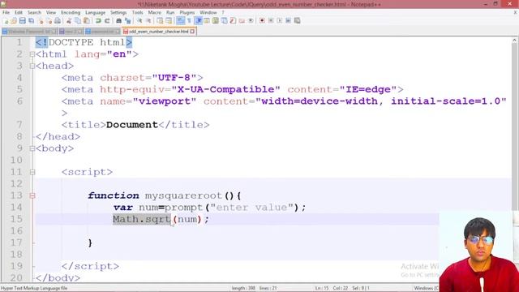Click the word Document in the title tag
The width and height of the screenshot is (519, 292).
[132, 125]
